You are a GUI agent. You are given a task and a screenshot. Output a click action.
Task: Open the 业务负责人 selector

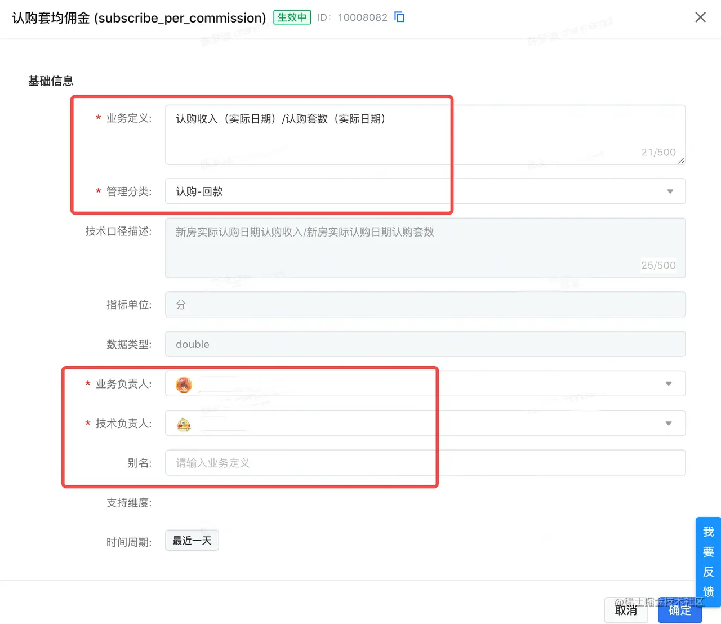point(425,384)
